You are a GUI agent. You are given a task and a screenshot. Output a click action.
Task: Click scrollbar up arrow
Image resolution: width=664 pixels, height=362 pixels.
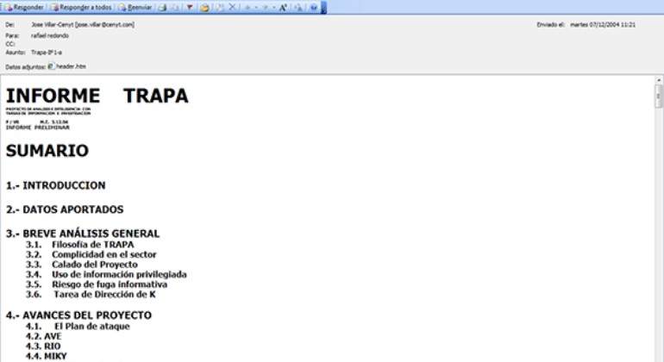point(659,80)
